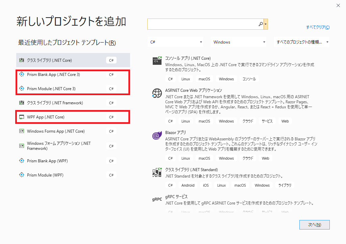346x244 pixels.
Task: Pick Prism Module (.NET Core 3) template name
Action: click(x=51, y=89)
